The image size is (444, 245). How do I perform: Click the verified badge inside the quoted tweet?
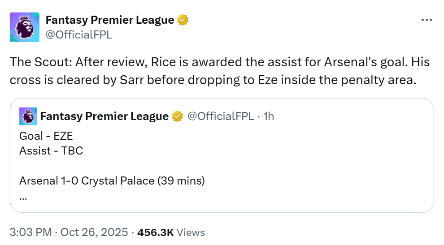click(x=178, y=116)
